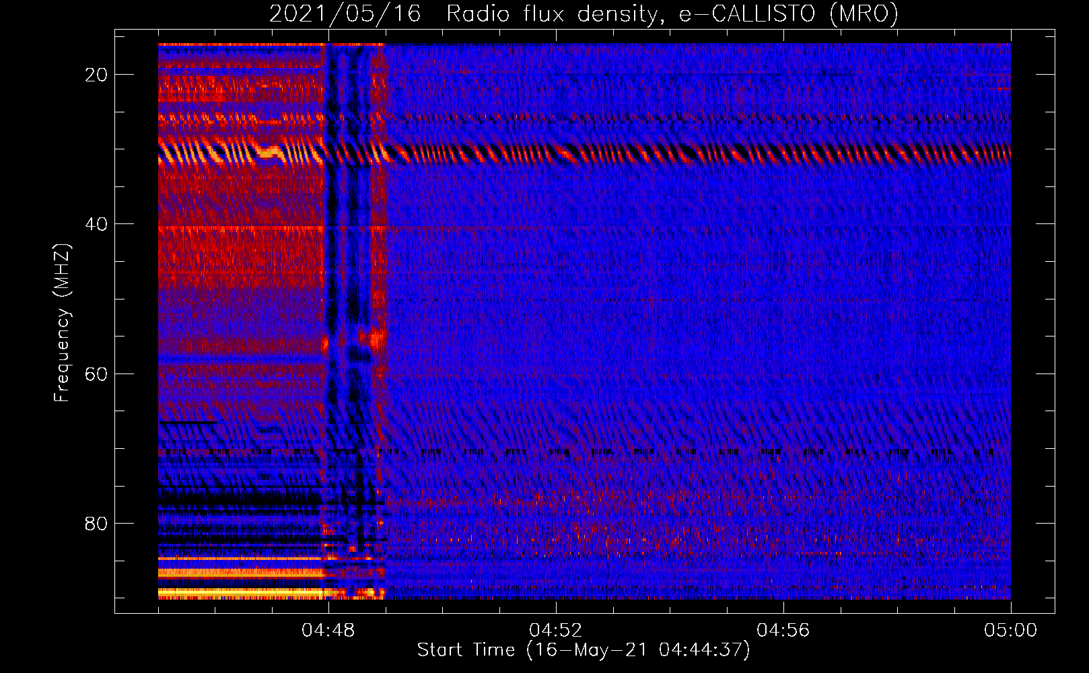Click the '20' frequency tick label
1089x673 pixels.
(96, 75)
